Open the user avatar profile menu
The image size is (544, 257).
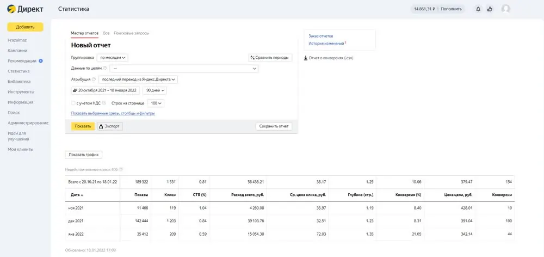(505, 9)
